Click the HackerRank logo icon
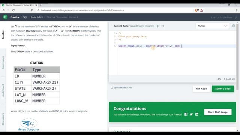The width and height of the screenshot is (240, 135). pos(5,17)
